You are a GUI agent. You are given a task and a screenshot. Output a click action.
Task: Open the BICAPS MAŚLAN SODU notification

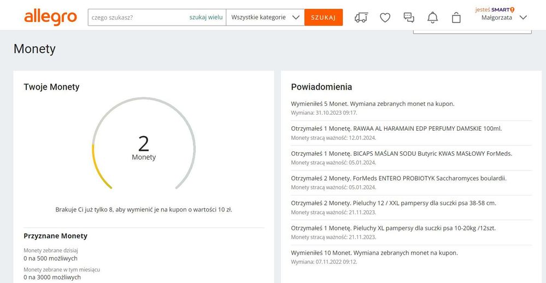point(401,154)
